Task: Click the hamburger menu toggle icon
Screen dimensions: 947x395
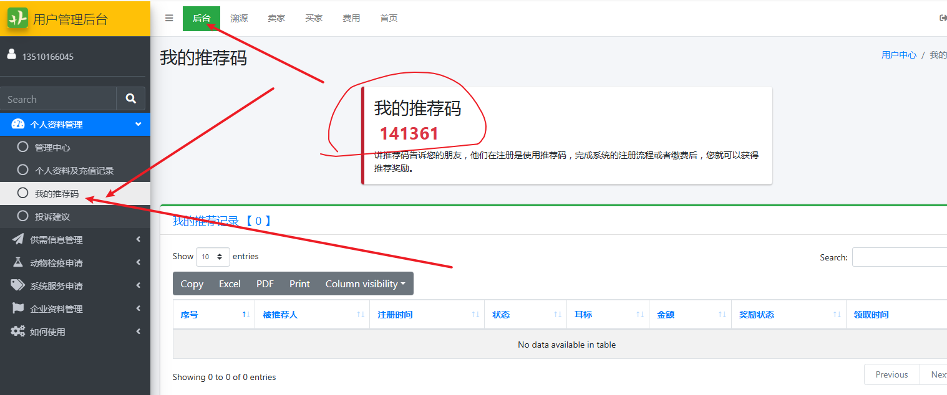Action: pyautogui.click(x=169, y=18)
